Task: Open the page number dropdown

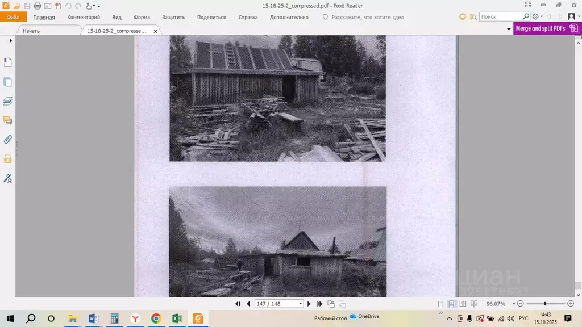Action: [301, 304]
